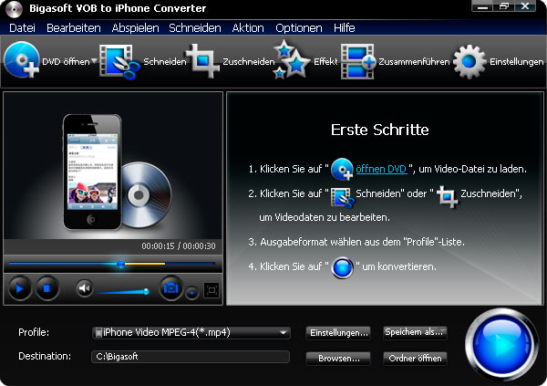Stop the preview playback
547x386 pixels.
47,288
